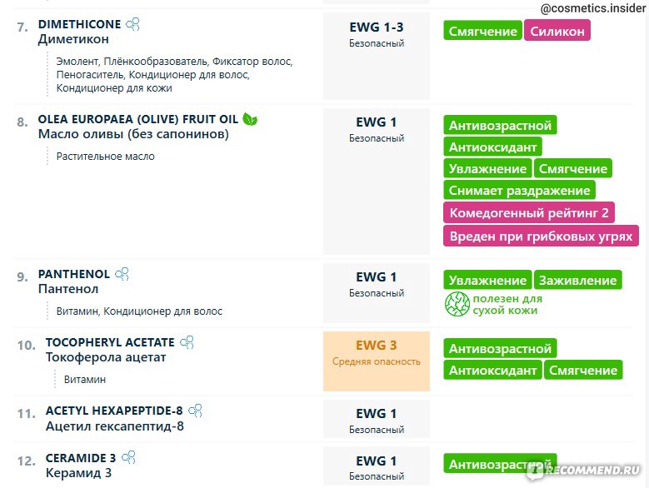Select the pink Силикон tag
Viewport: 649px width, 488px height.
[x=557, y=31]
